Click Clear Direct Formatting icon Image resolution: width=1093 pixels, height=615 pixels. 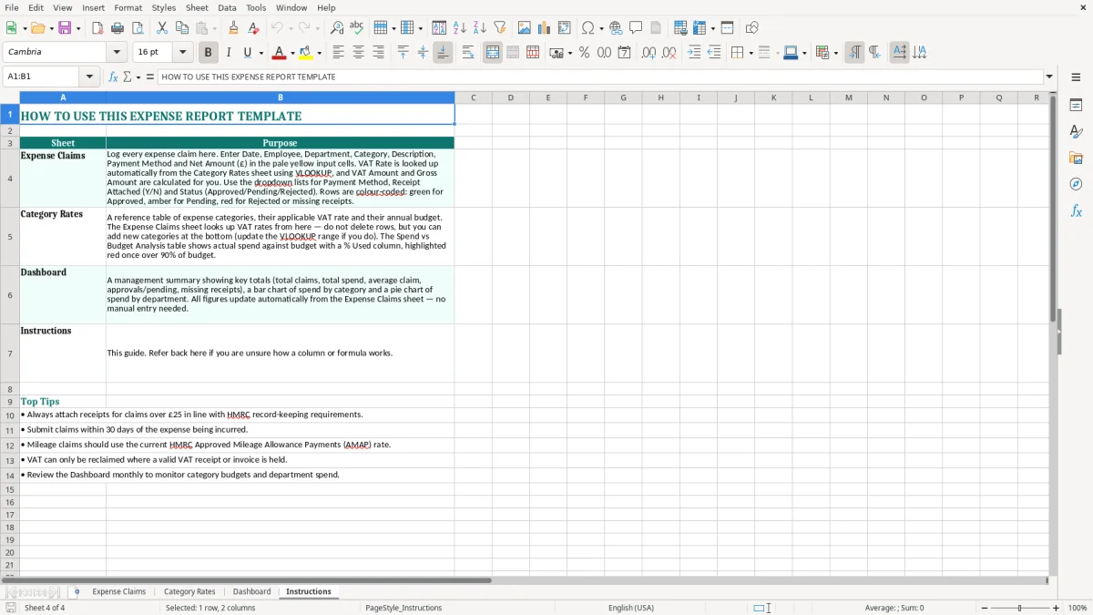(x=254, y=28)
